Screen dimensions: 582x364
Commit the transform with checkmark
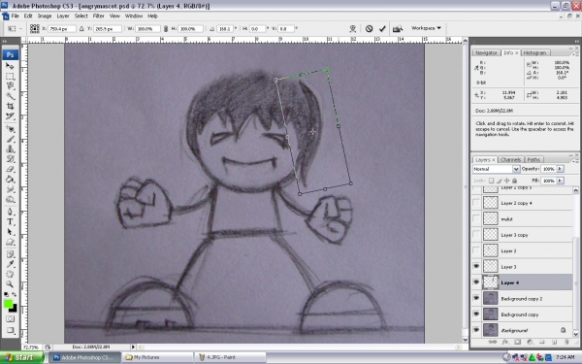(382, 28)
